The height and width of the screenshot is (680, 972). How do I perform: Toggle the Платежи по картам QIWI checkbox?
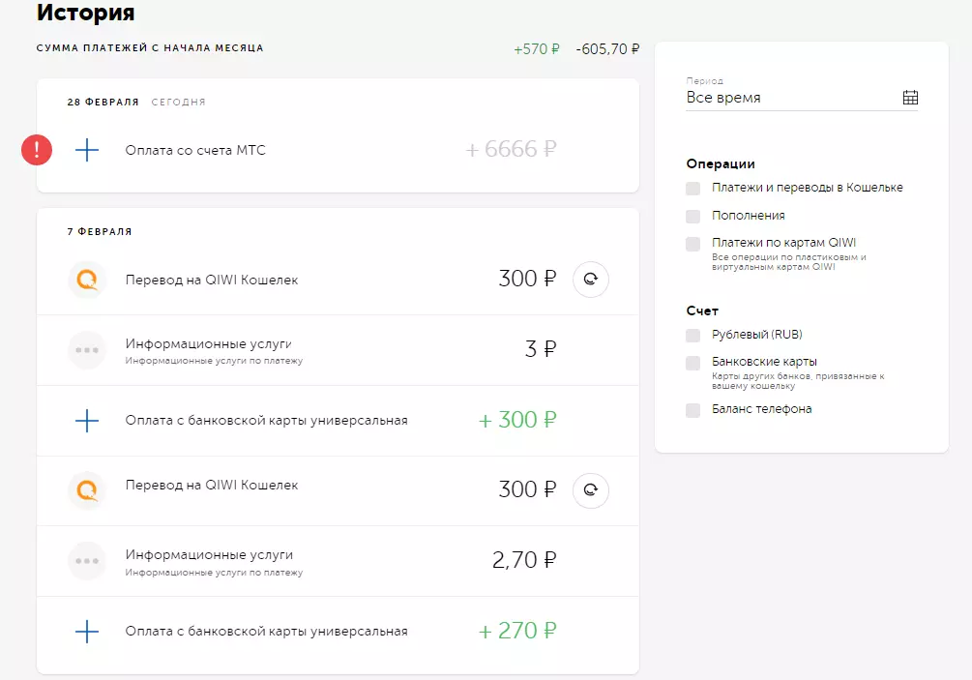[692, 244]
